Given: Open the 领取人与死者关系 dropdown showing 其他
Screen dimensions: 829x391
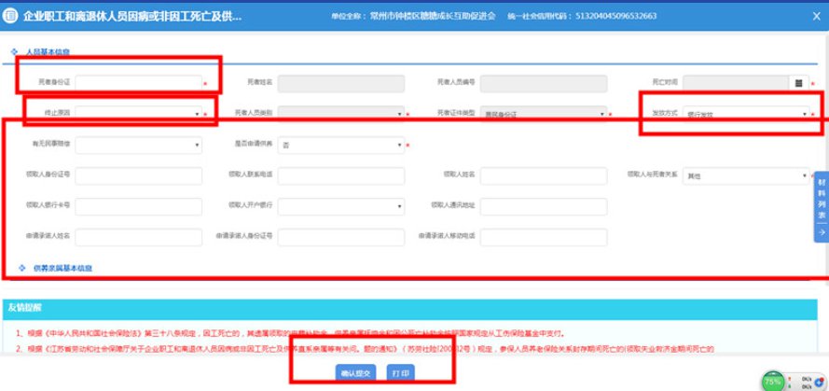Looking at the screenshot, I should [746, 175].
